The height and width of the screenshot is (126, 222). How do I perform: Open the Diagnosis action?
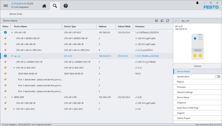click(197, 102)
